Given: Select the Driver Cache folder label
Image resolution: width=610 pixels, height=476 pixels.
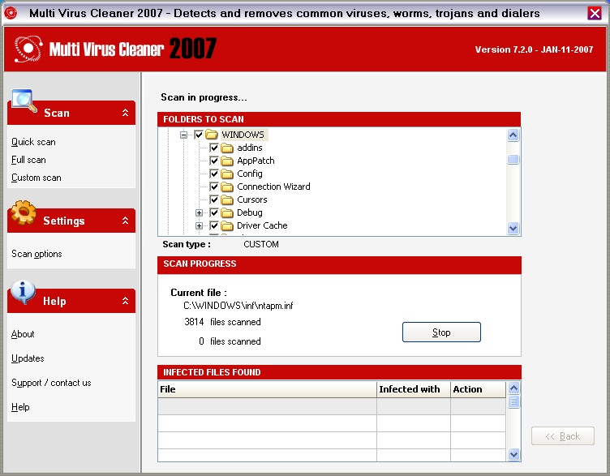Looking at the screenshot, I should (262, 225).
